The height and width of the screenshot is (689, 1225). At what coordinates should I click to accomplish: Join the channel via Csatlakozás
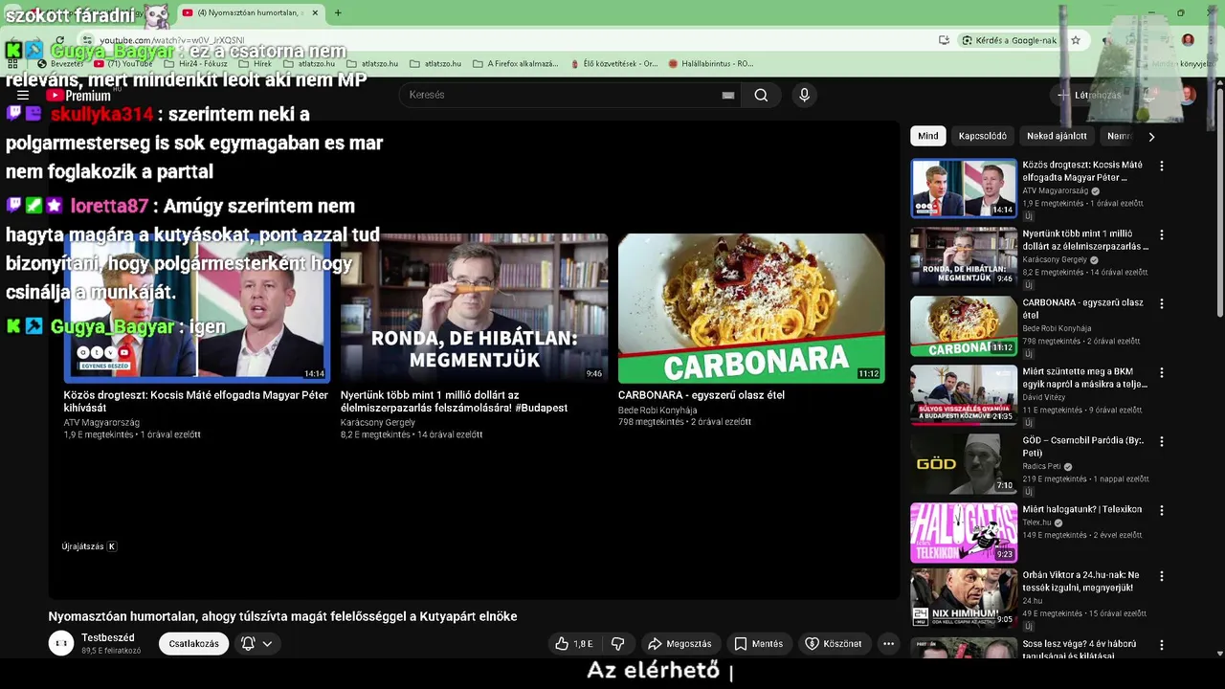[x=193, y=644]
